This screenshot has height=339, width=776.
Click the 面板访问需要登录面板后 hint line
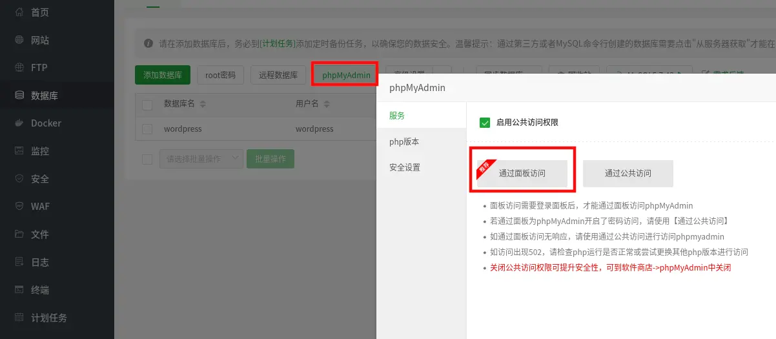(x=591, y=206)
